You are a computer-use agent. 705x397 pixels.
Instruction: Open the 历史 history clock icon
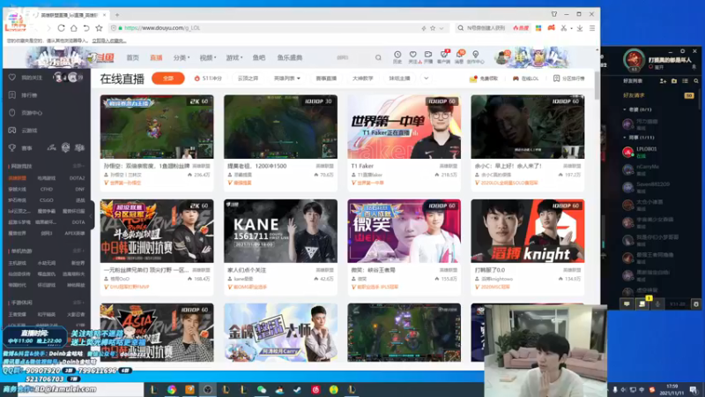[397, 56]
